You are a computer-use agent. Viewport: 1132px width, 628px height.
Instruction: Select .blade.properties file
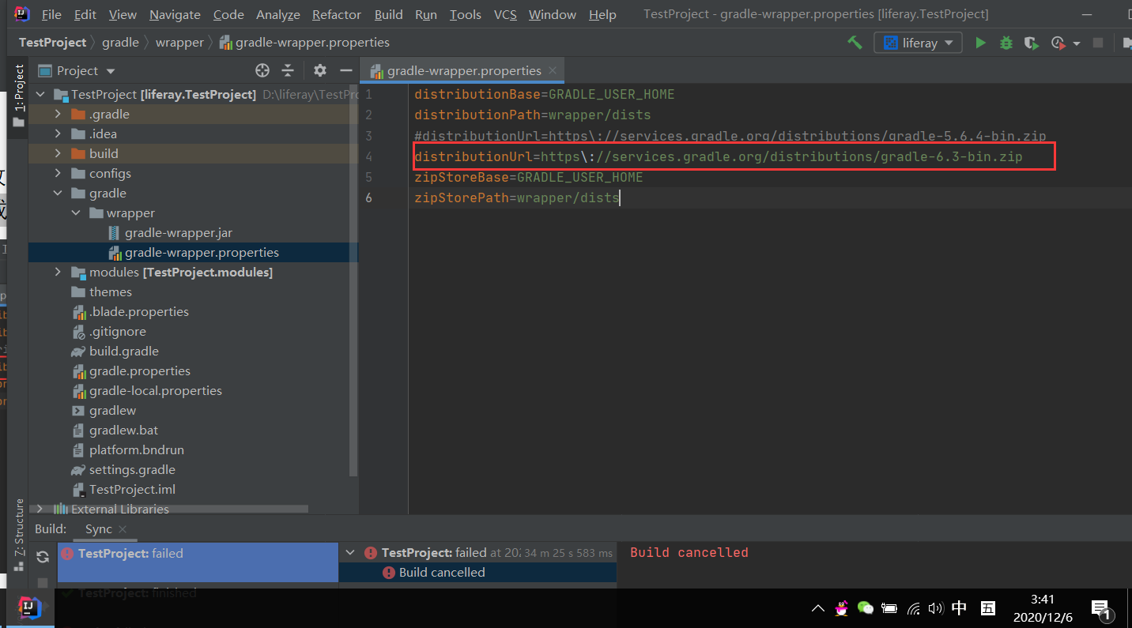point(138,311)
